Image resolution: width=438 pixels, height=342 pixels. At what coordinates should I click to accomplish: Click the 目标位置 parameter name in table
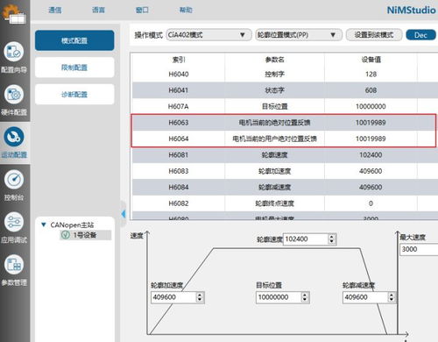click(274, 106)
